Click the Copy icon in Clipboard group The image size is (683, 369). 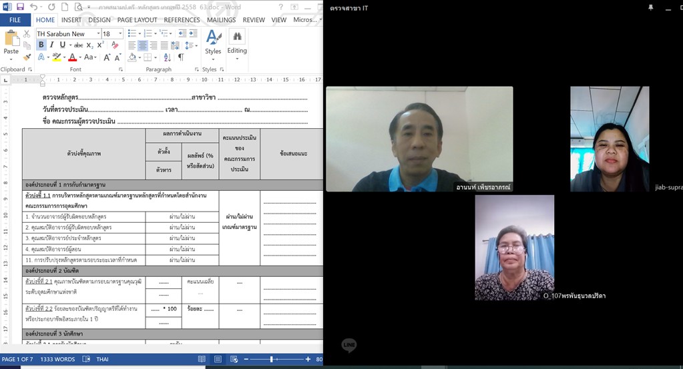pos(27,45)
